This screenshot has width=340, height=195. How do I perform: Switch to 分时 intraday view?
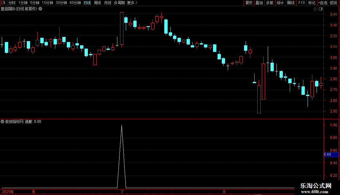pyautogui.click(x=12, y=3)
